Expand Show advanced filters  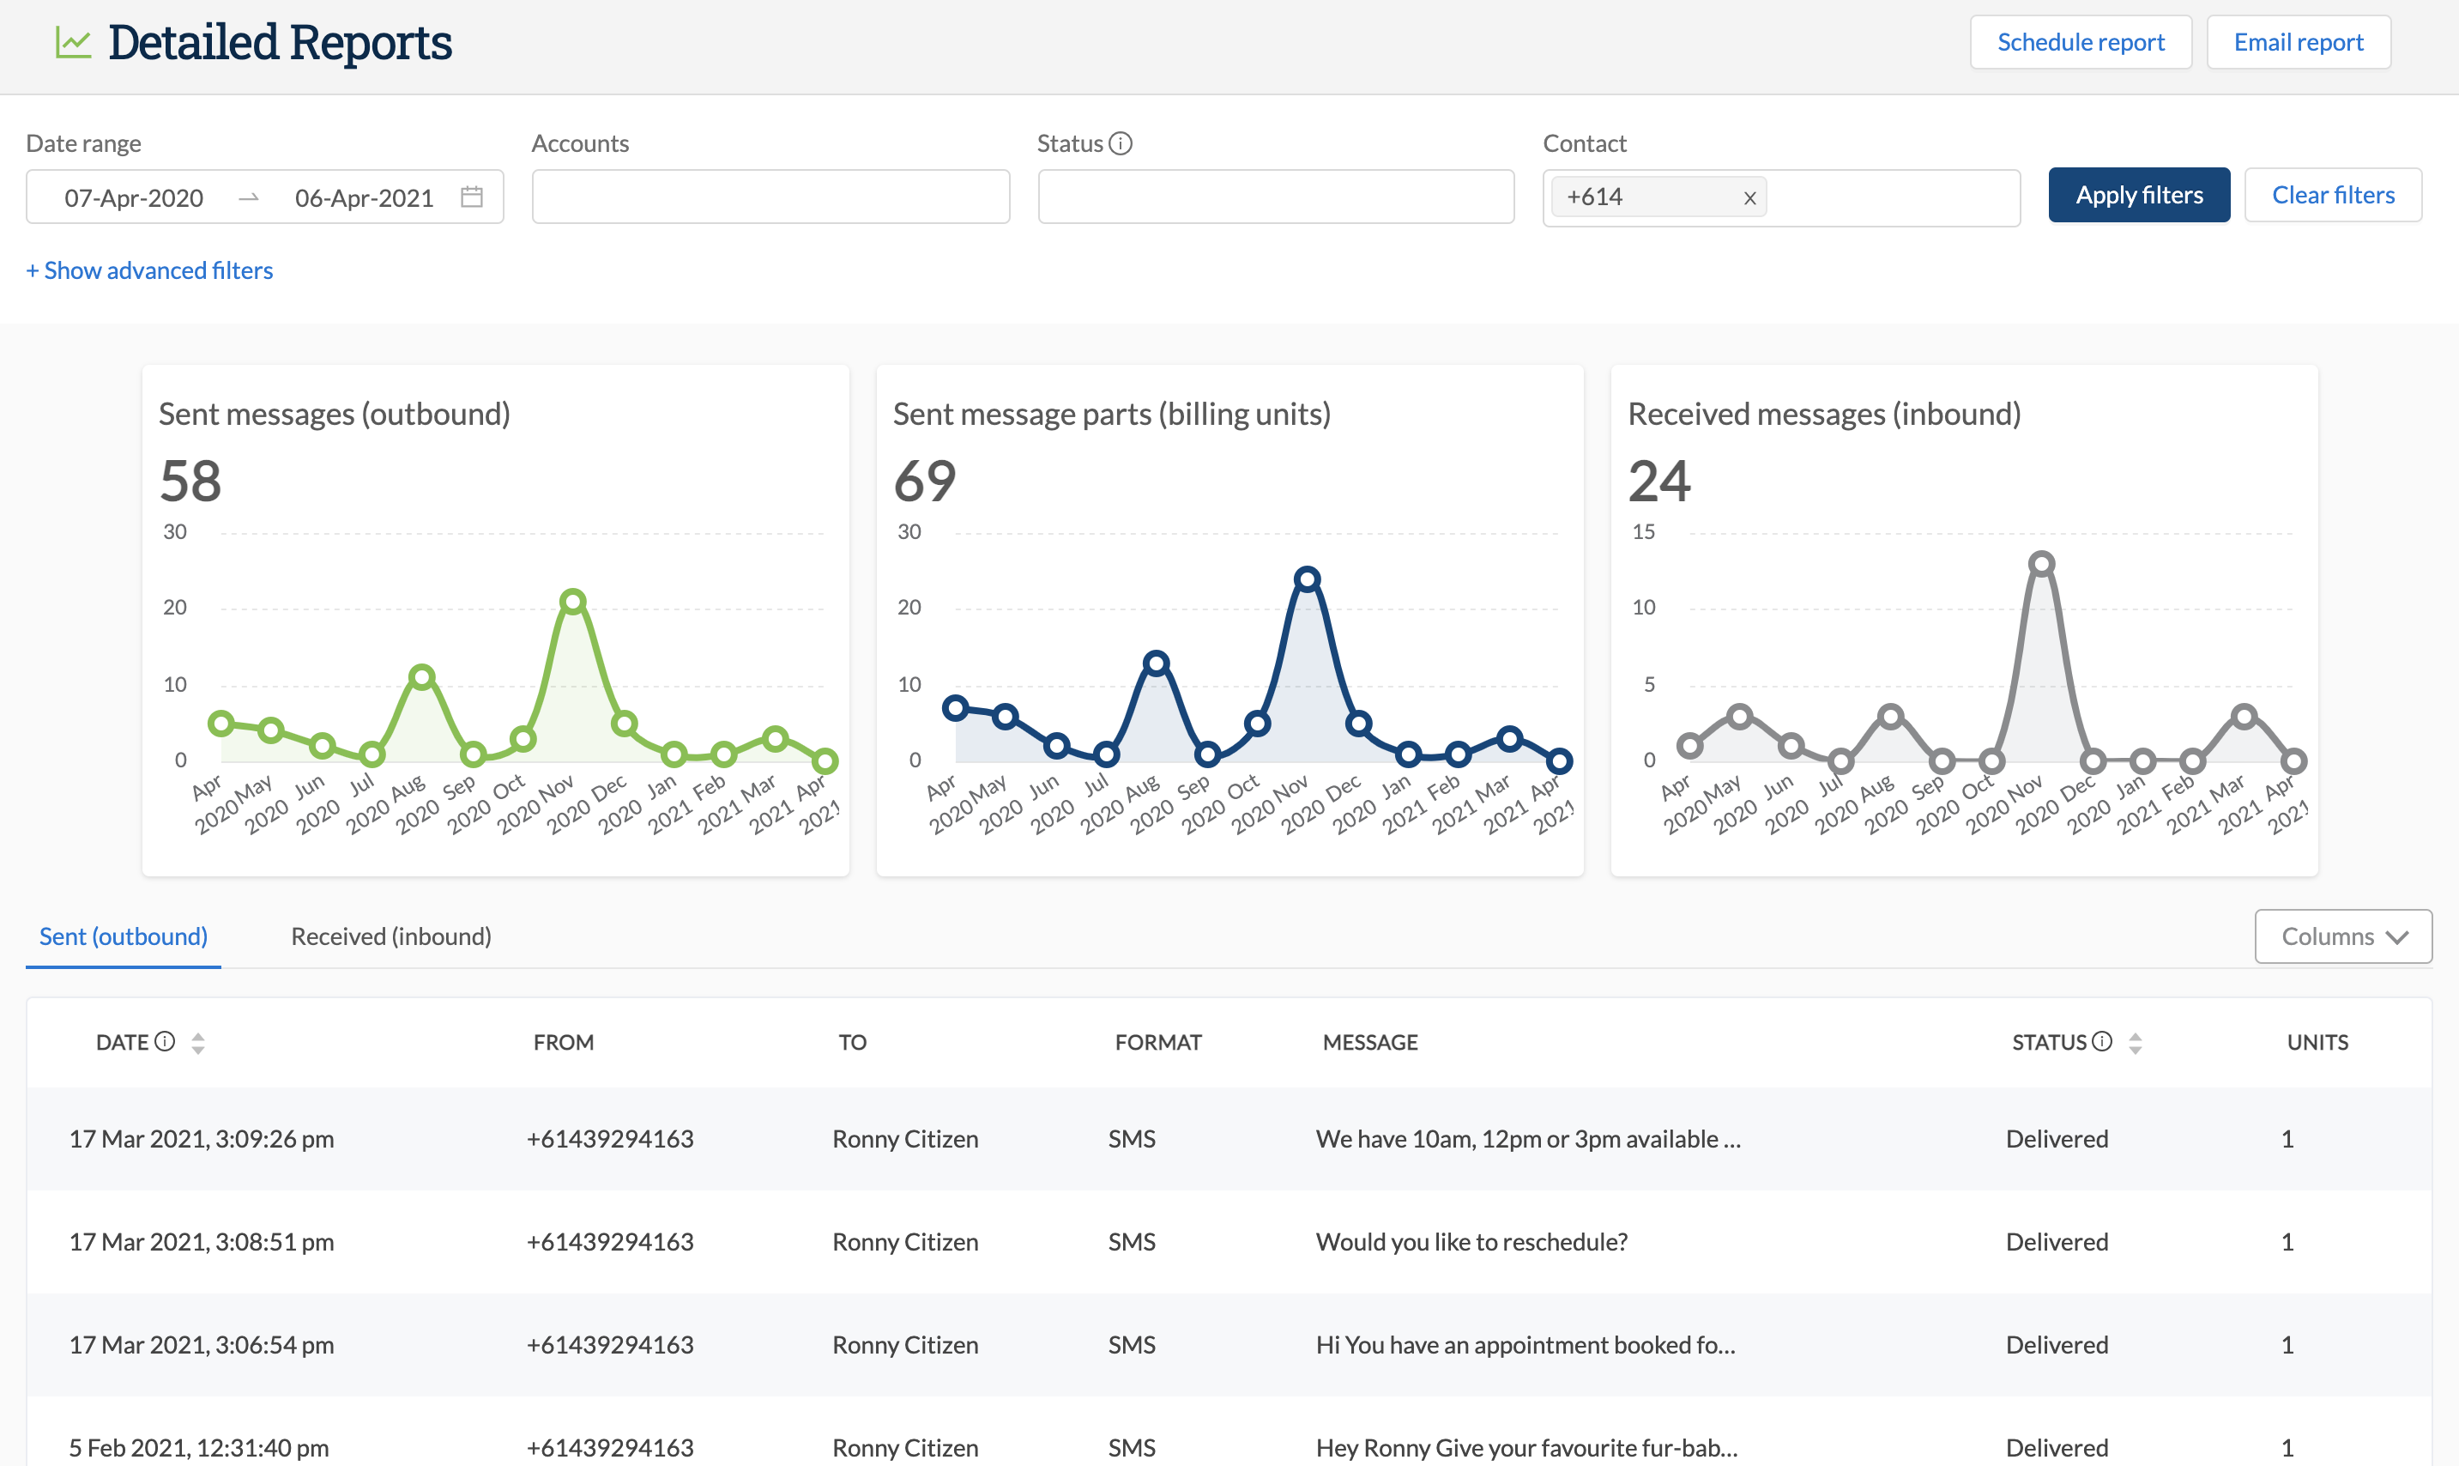[x=149, y=270]
